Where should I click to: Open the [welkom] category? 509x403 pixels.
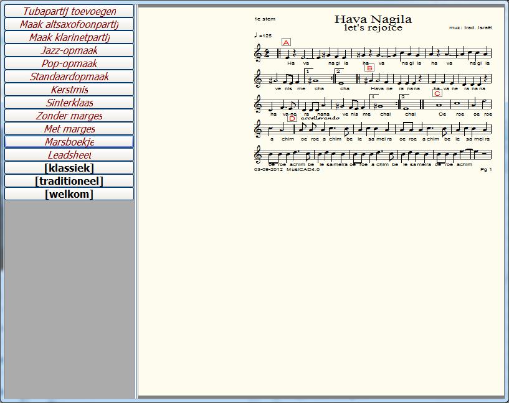pos(69,194)
